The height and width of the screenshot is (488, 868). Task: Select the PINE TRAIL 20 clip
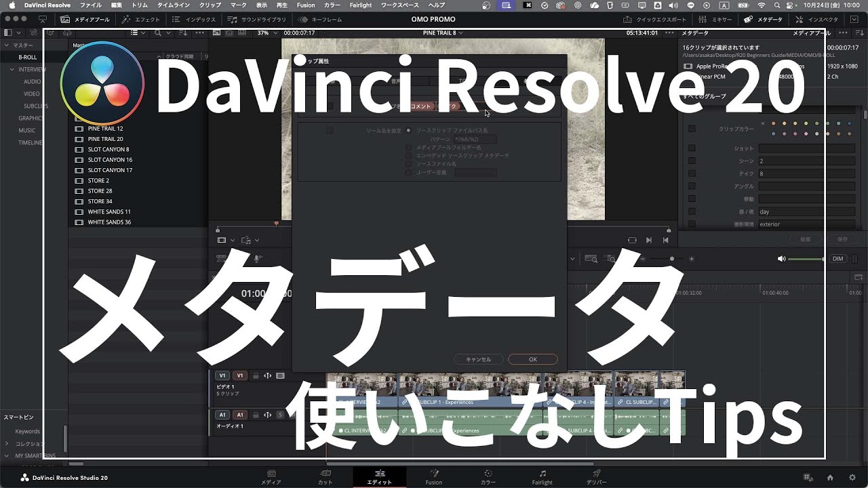tap(105, 139)
